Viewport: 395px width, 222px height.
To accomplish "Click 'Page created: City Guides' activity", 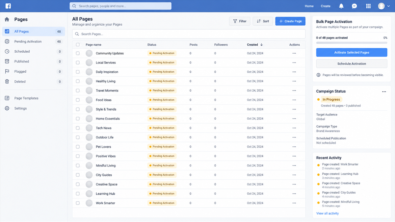I will coord(339,193).
